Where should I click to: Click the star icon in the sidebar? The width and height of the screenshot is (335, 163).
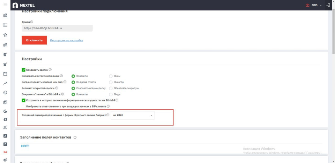pyautogui.click(x=5, y=35)
